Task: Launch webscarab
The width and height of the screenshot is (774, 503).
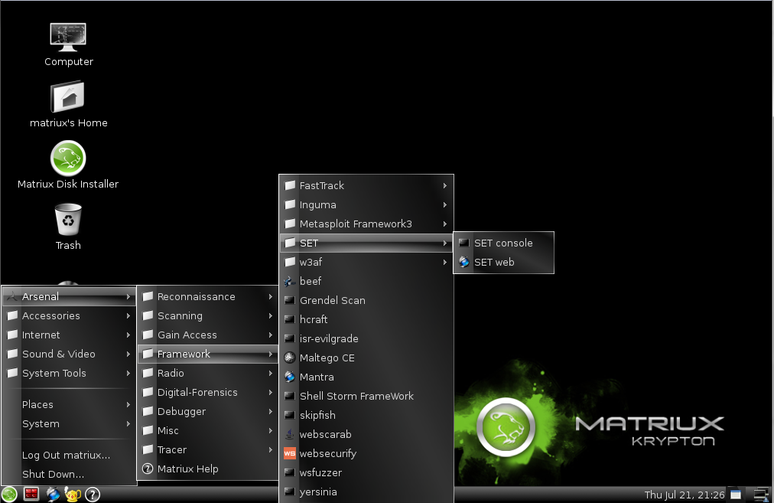Action: pyautogui.click(x=324, y=434)
